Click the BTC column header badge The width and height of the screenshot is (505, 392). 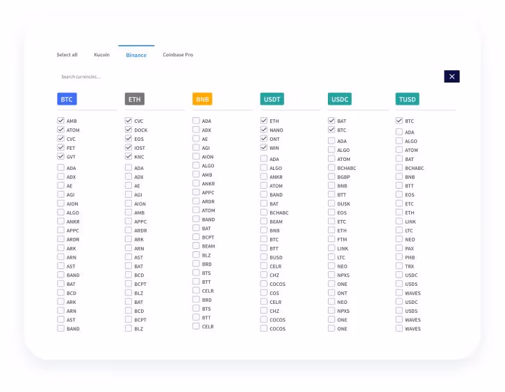[x=67, y=99]
